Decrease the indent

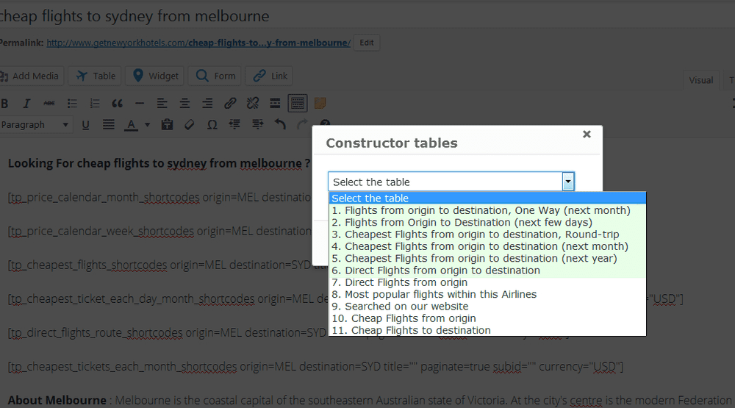click(234, 125)
